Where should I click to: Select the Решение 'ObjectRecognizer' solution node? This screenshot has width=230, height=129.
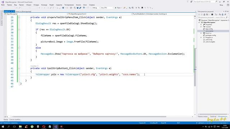click(214, 20)
